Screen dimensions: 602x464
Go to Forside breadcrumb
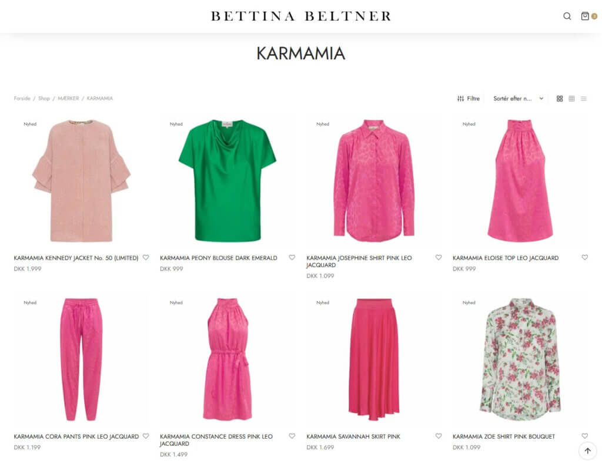point(22,99)
